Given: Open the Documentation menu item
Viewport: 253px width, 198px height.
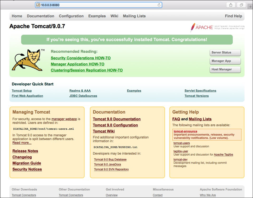Looking at the screenshot, I should coord(40,16).
